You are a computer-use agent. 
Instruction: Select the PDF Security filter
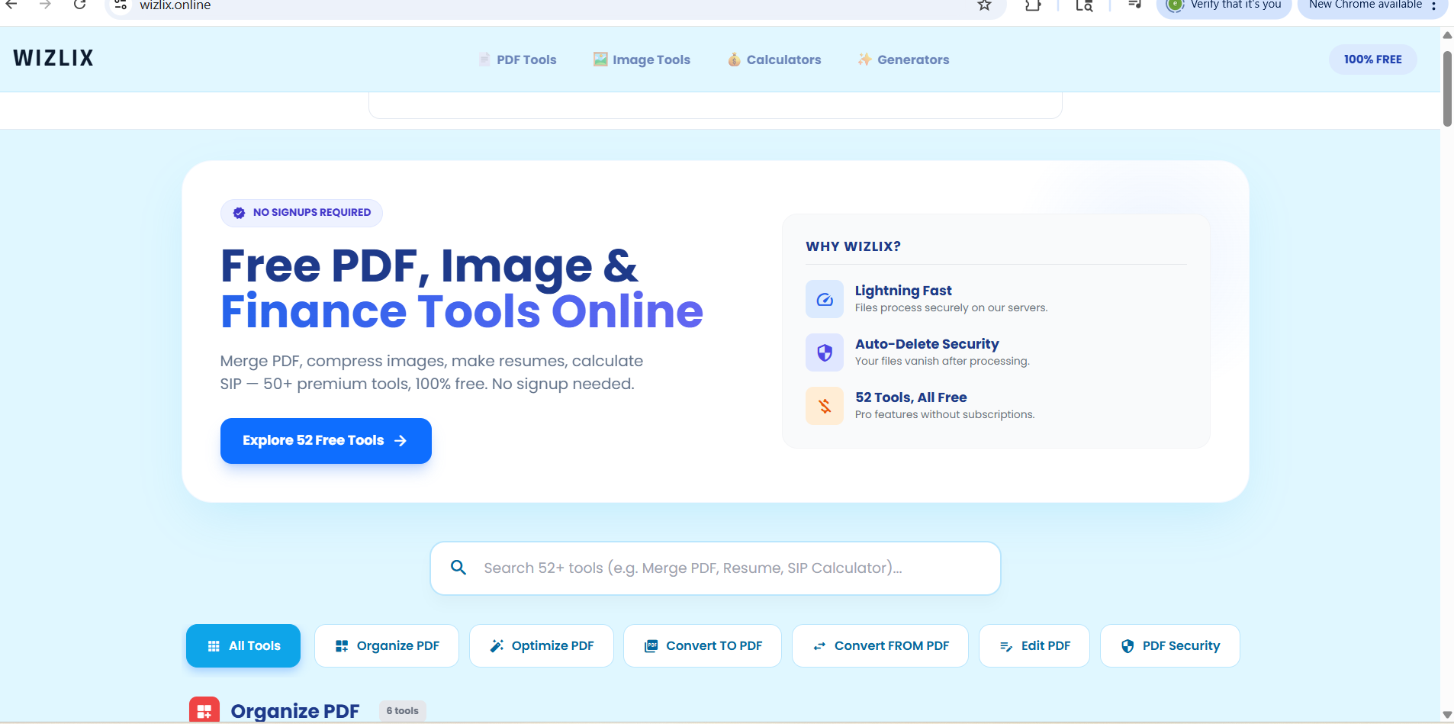point(1170,646)
